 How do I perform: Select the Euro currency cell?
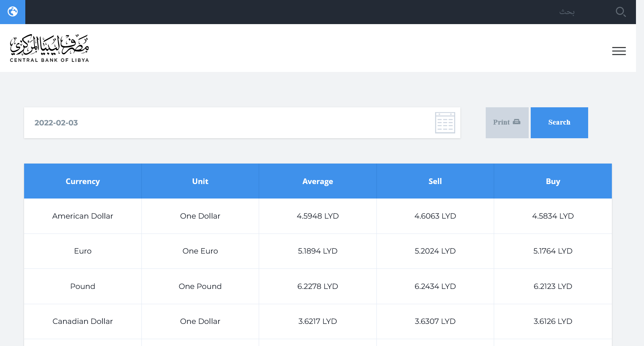pyautogui.click(x=83, y=251)
